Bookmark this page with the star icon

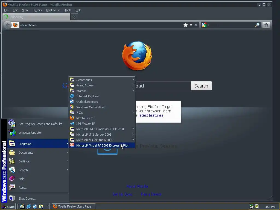coord(186,25)
